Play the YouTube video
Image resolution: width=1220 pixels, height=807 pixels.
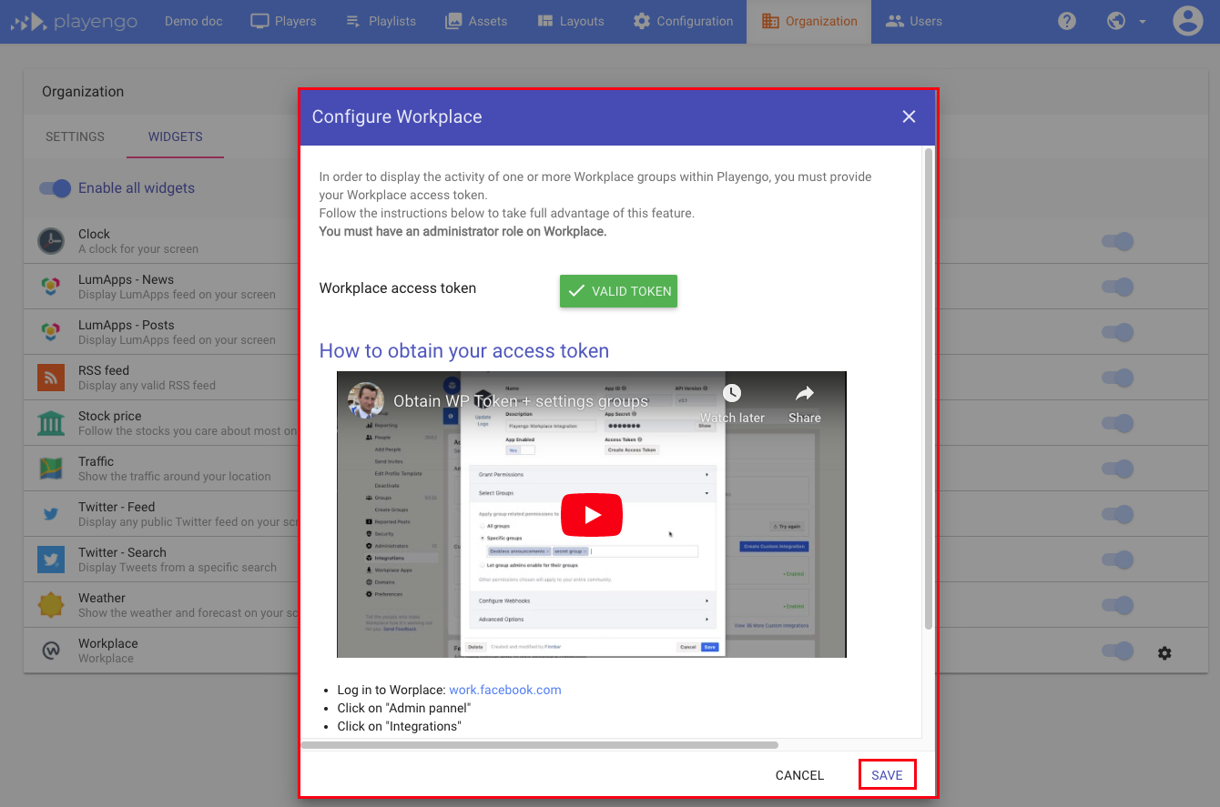point(592,515)
